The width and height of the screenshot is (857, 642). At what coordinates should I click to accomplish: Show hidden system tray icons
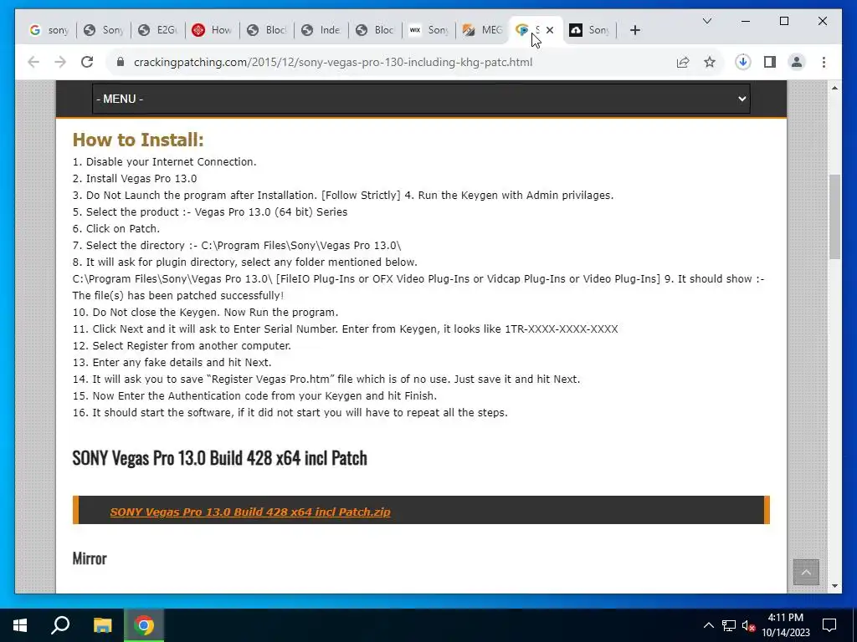(x=708, y=625)
